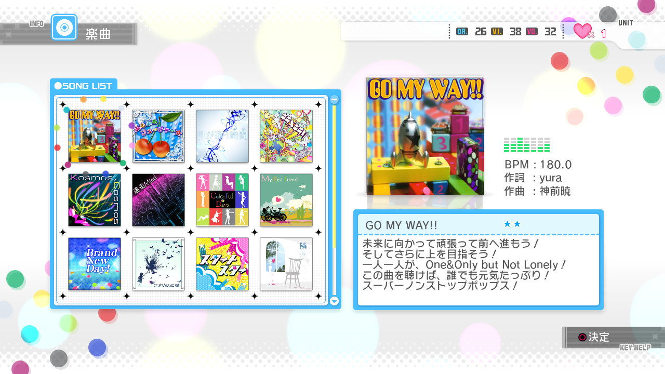Select the My Best Friend cover
665x374 pixels.
(286, 200)
